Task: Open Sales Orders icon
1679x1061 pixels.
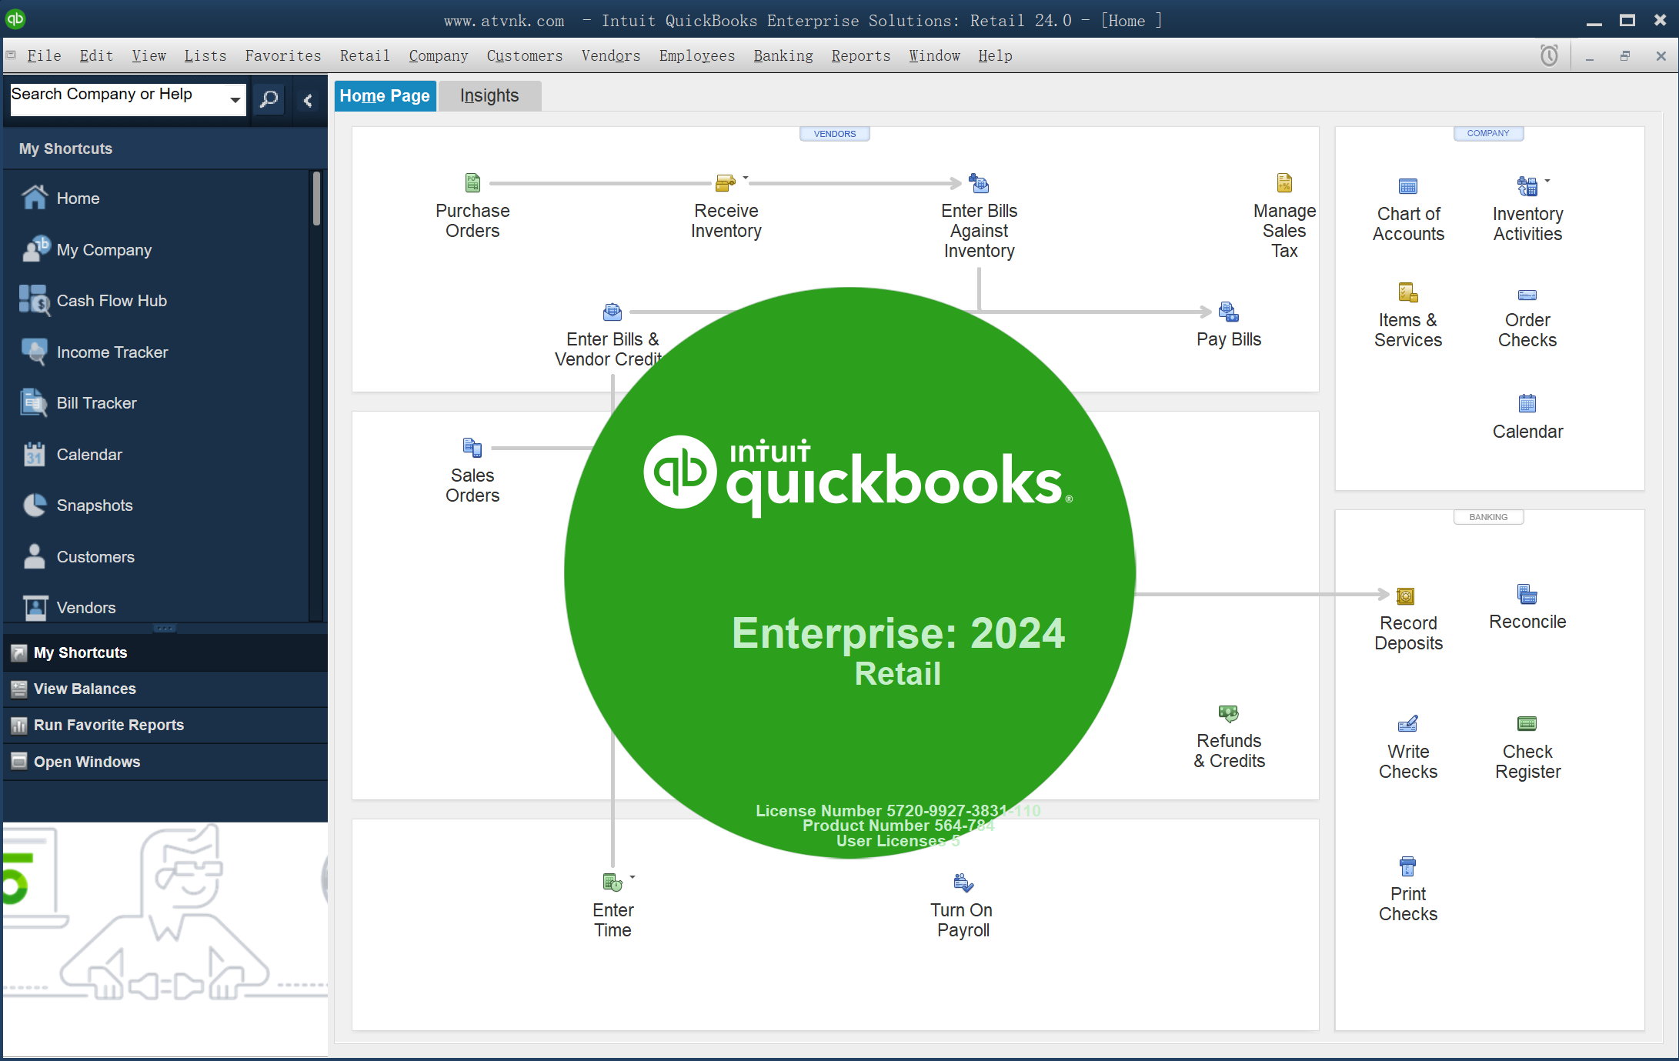Action: [x=472, y=448]
